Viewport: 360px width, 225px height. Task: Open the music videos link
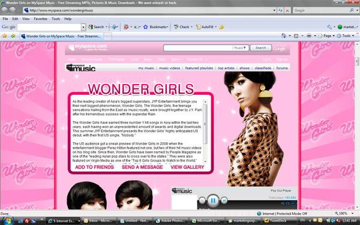169,68
